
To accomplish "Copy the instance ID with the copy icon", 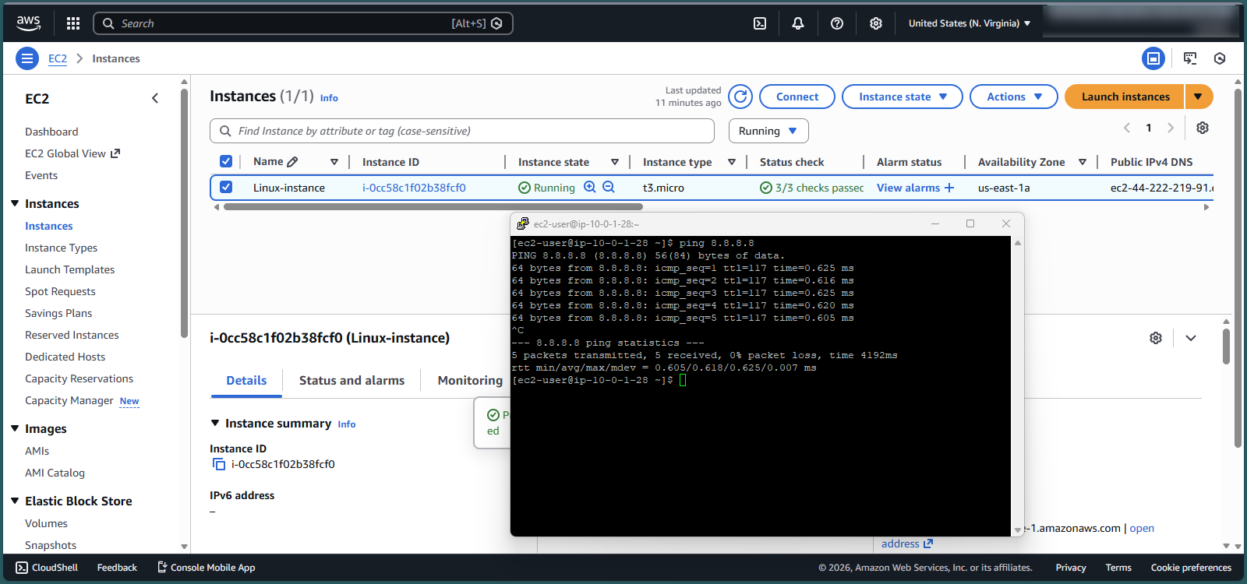I will (x=219, y=464).
